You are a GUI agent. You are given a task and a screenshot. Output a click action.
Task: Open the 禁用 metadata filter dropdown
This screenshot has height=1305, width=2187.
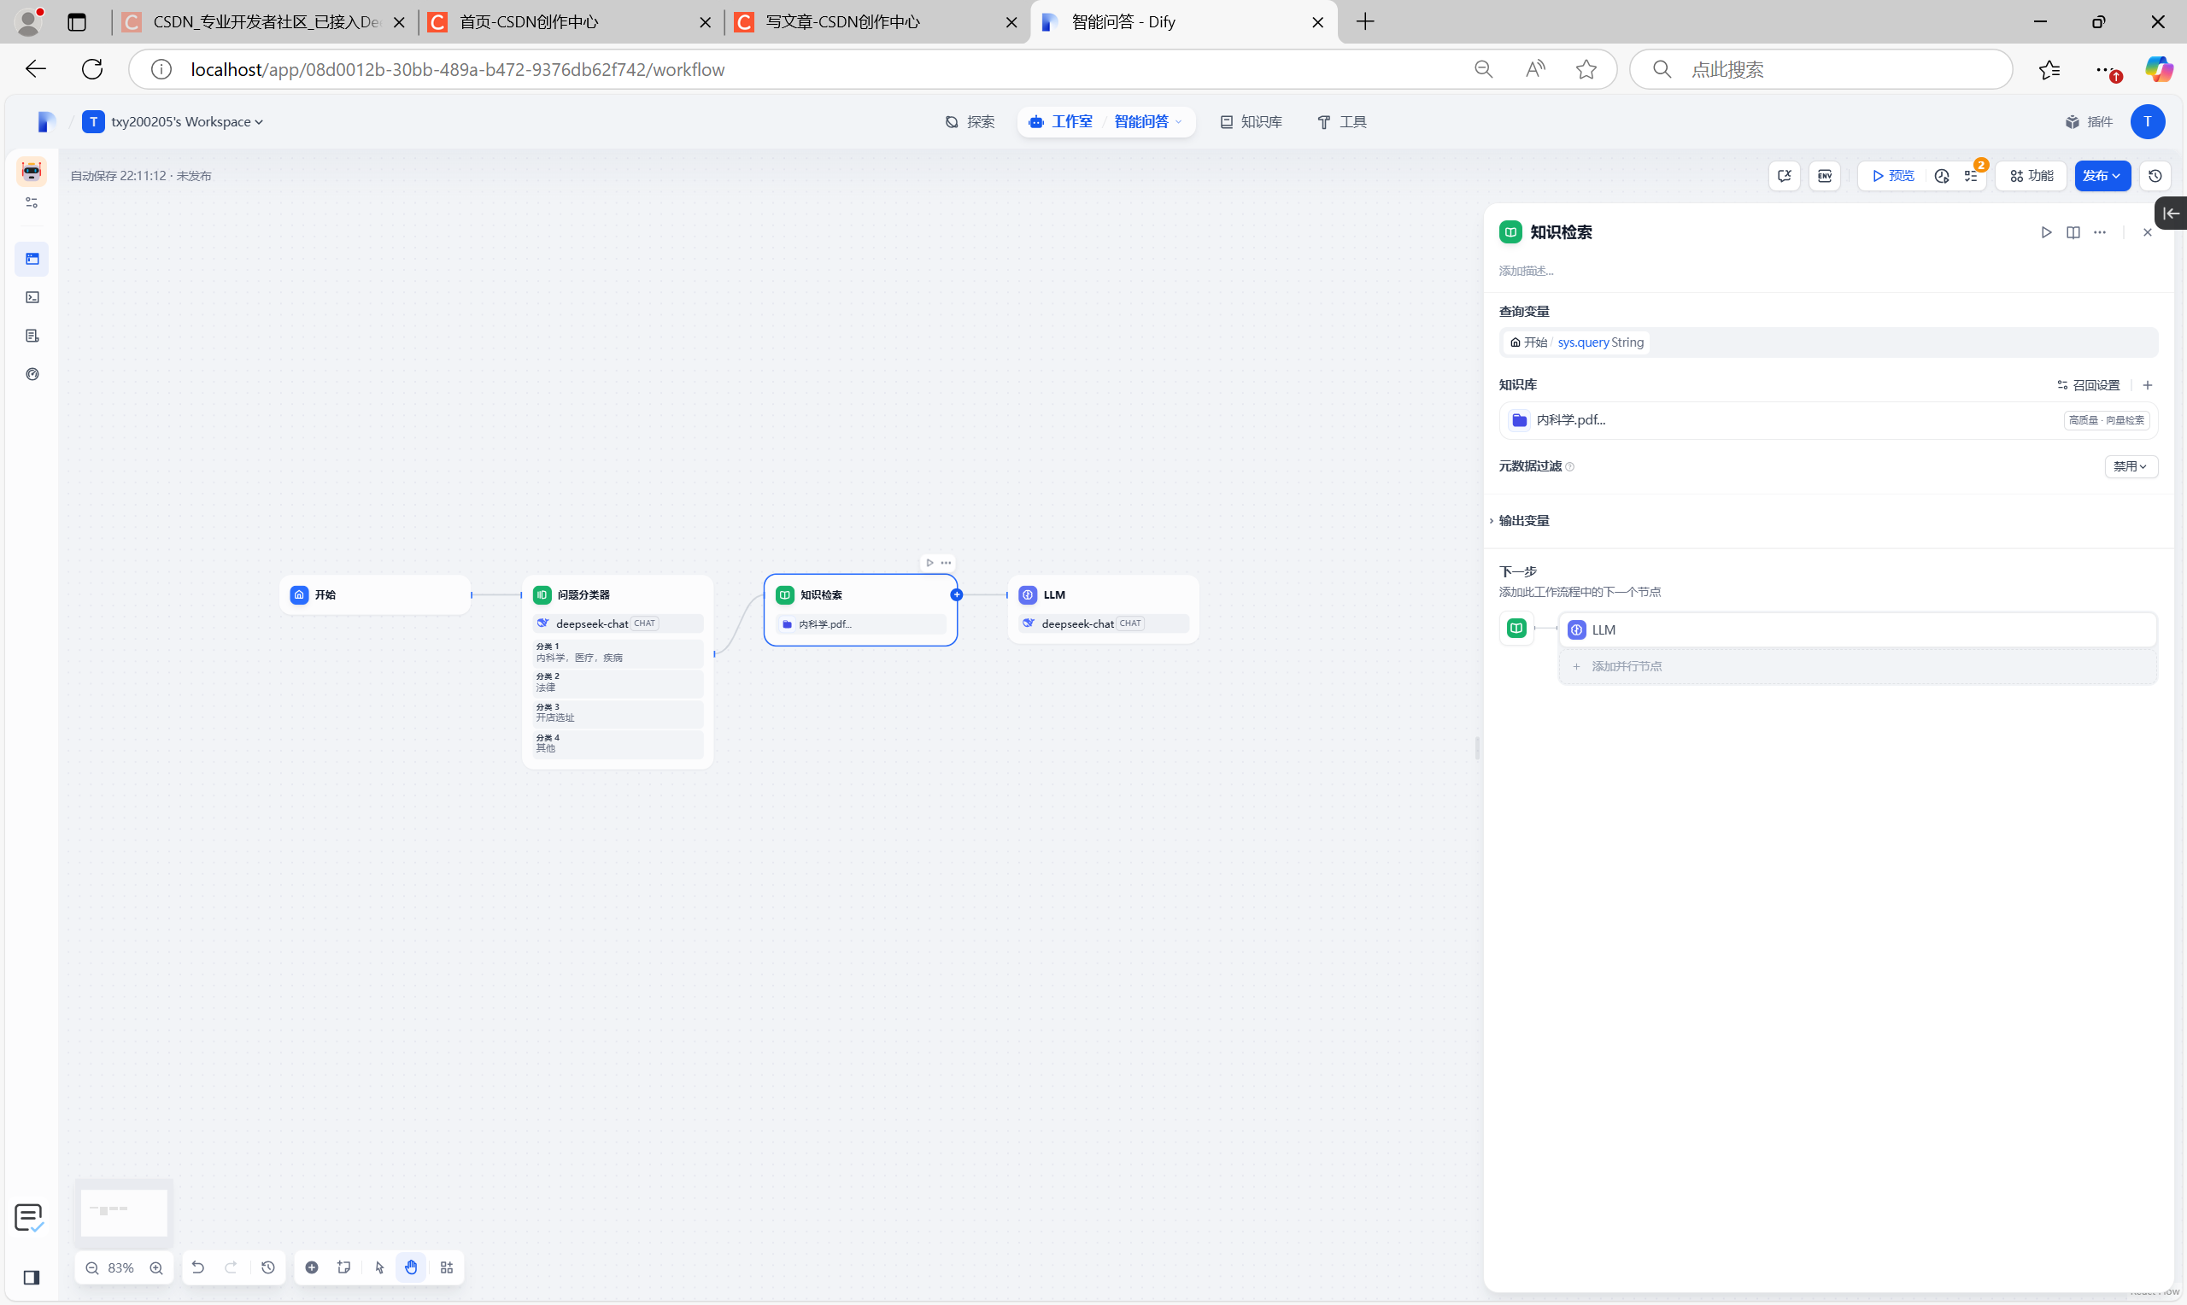point(2130,466)
